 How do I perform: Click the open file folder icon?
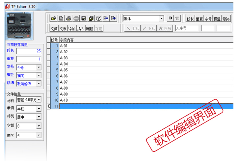pos(54,18)
